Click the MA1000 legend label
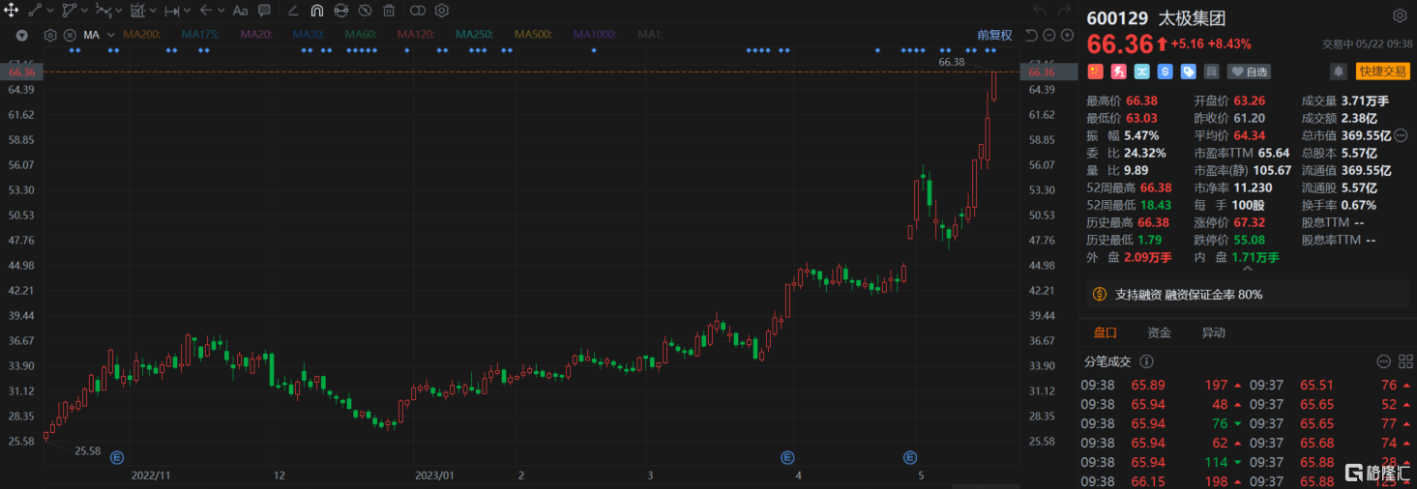This screenshot has width=1417, height=489. (595, 35)
